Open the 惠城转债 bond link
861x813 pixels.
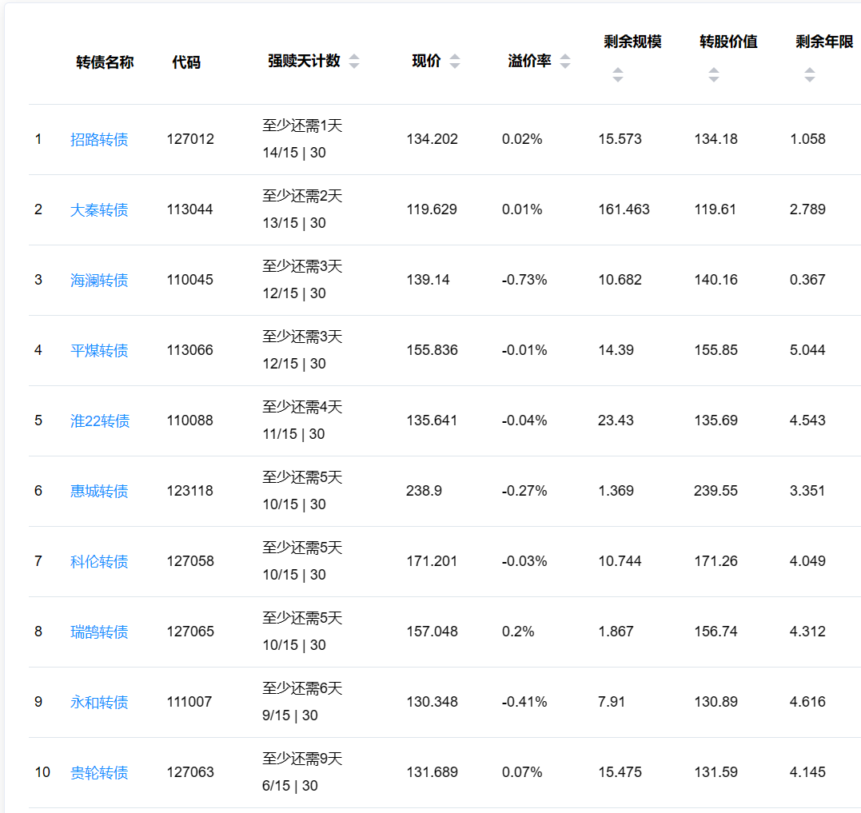(x=99, y=492)
